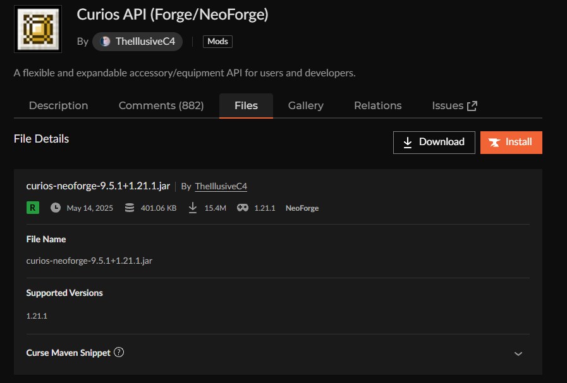Image resolution: width=567 pixels, height=383 pixels.
Task: Click the green R release badge
Action: (x=32, y=207)
